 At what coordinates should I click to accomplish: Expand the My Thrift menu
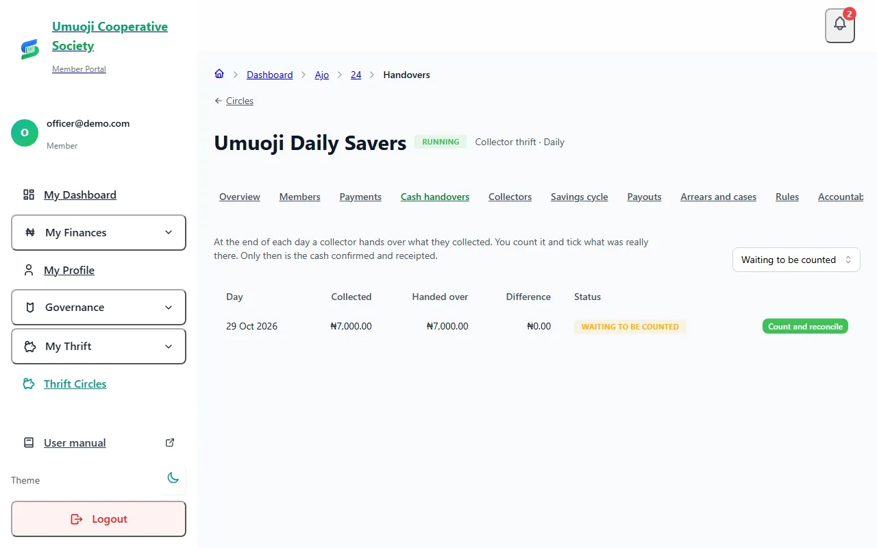tap(99, 346)
